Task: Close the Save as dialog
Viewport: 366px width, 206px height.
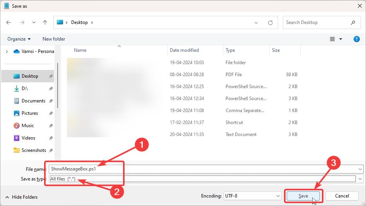Action: pyautogui.click(x=360, y=6)
